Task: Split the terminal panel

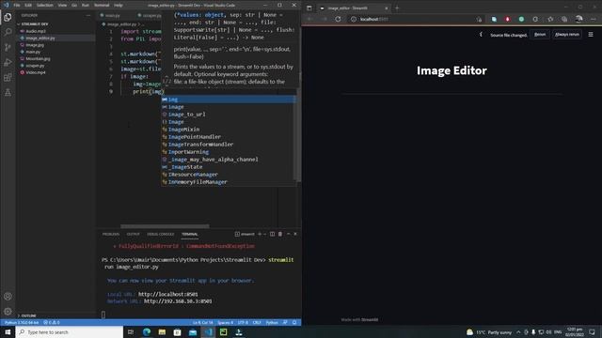Action: (272, 234)
